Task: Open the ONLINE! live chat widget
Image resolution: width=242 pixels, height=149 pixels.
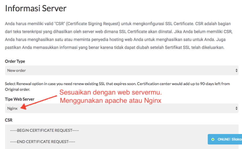Action: point(225,139)
